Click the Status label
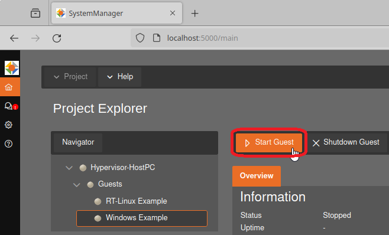The width and height of the screenshot is (389, 235). coord(251,215)
